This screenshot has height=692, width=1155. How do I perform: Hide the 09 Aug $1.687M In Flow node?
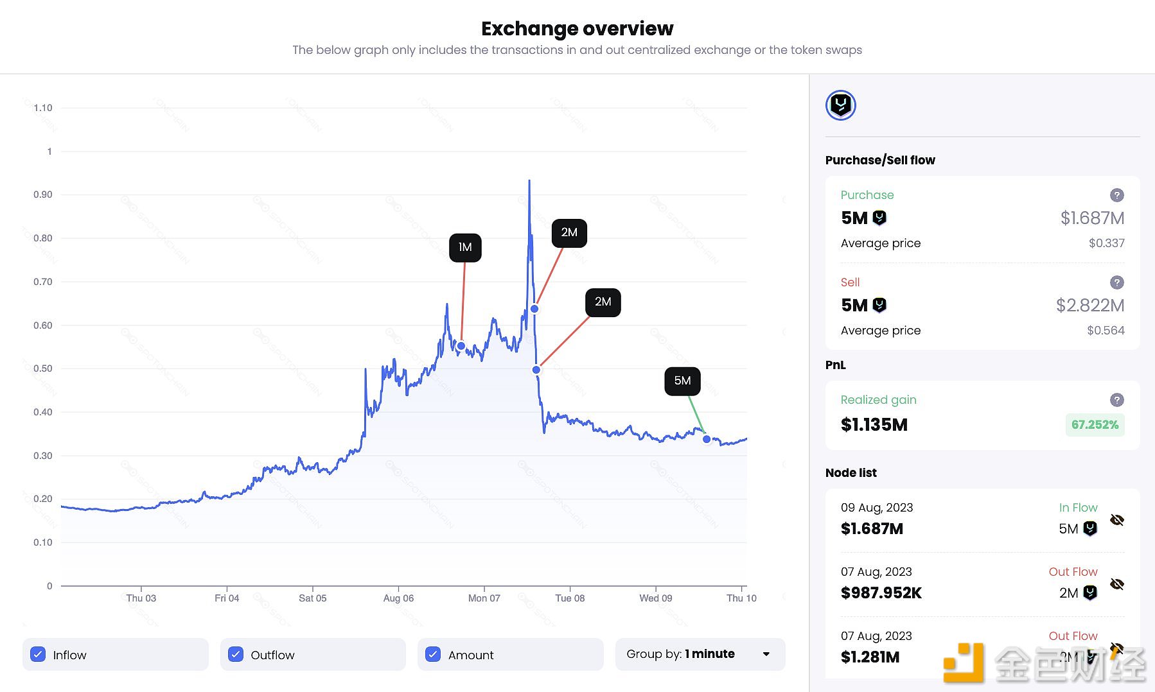[1117, 520]
